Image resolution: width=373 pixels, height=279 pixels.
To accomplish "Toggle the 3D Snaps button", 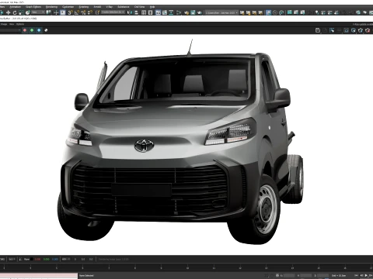I will tap(71, 12).
